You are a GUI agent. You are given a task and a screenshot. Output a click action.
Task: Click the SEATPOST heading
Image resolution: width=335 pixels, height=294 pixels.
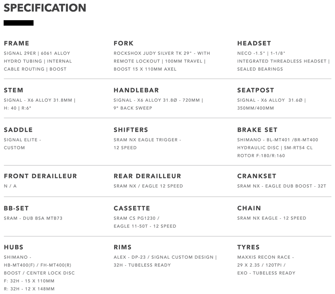pyautogui.click(x=255, y=90)
